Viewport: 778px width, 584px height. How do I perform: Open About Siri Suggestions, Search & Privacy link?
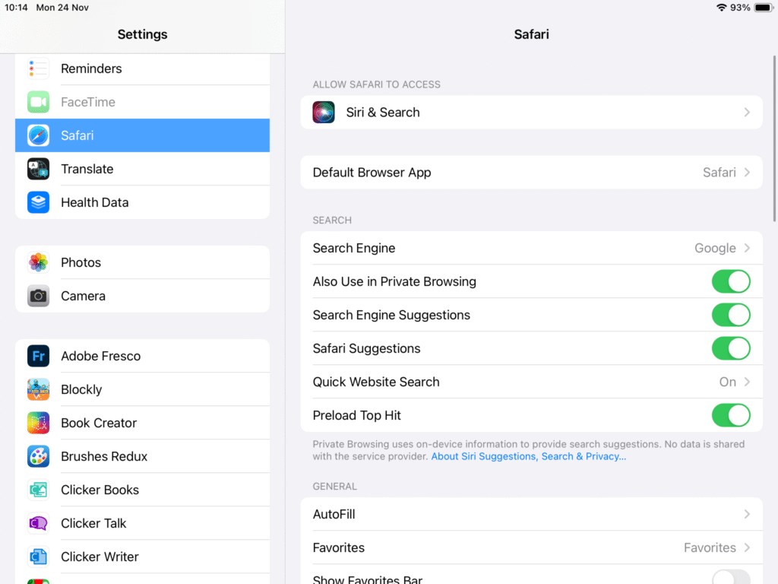click(x=528, y=456)
